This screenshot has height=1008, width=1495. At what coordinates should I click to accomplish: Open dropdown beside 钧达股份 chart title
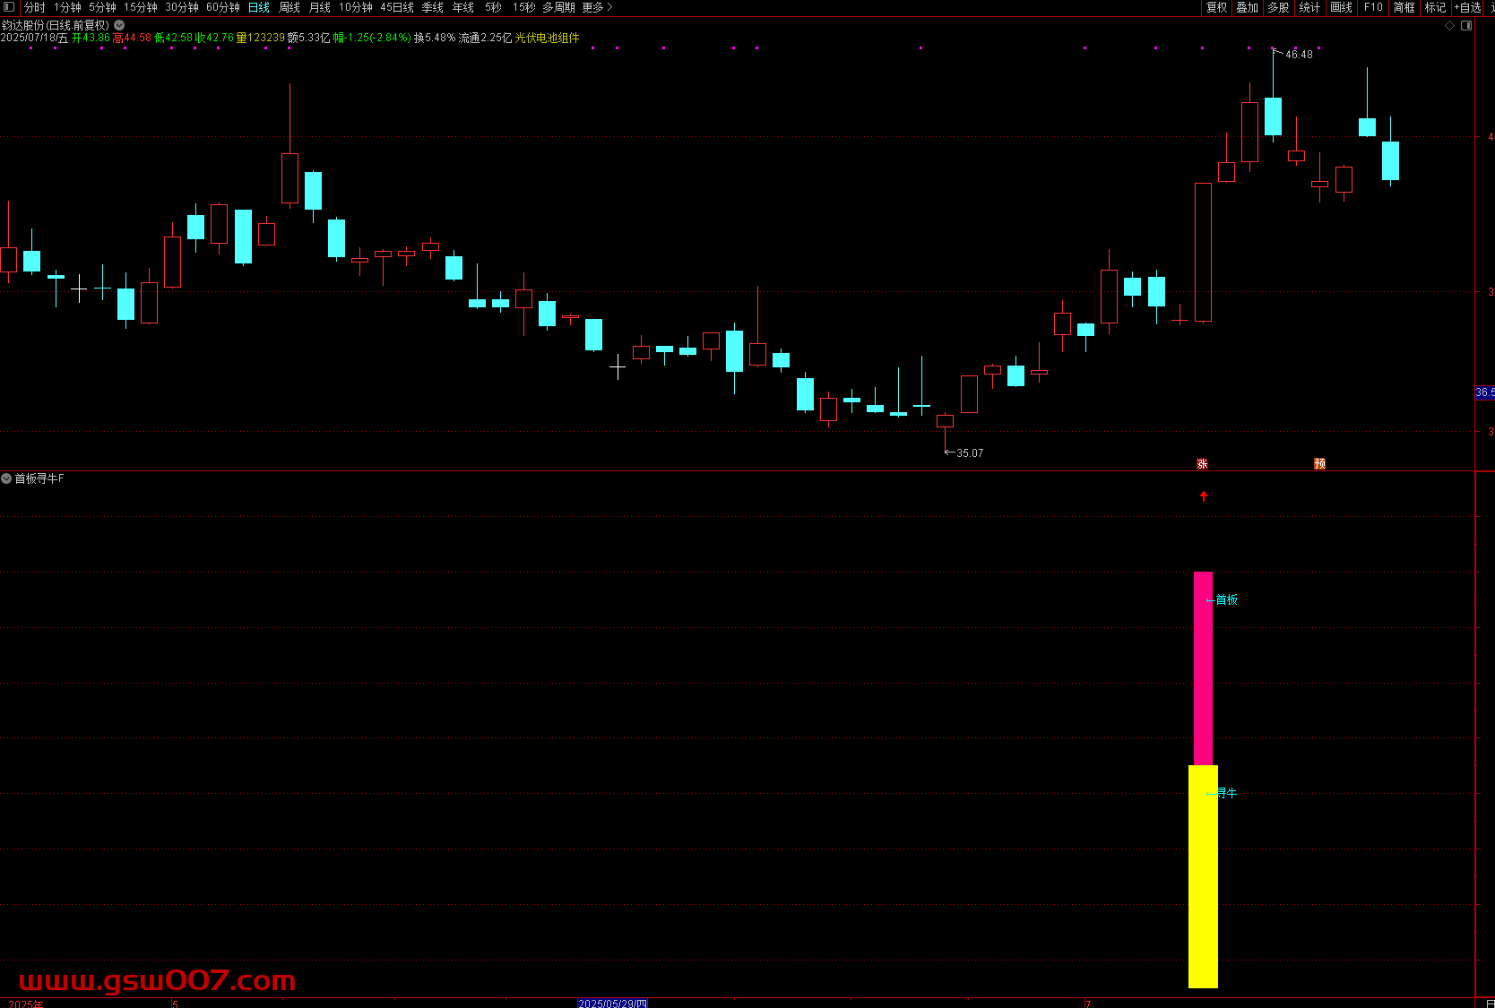tap(119, 25)
